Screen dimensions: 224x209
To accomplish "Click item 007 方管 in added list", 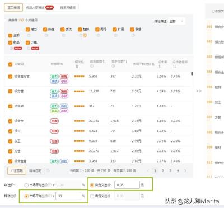I will click(214, 117).
